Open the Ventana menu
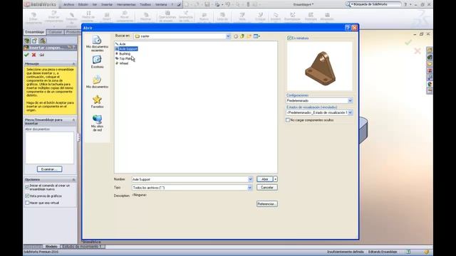The height and width of the screenshot is (256, 456). pos(161,5)
